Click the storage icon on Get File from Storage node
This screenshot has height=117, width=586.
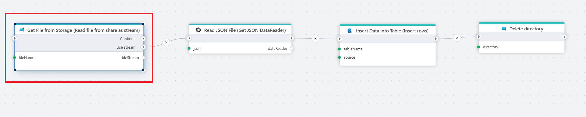pyautogui.click(x=22, y=30)
